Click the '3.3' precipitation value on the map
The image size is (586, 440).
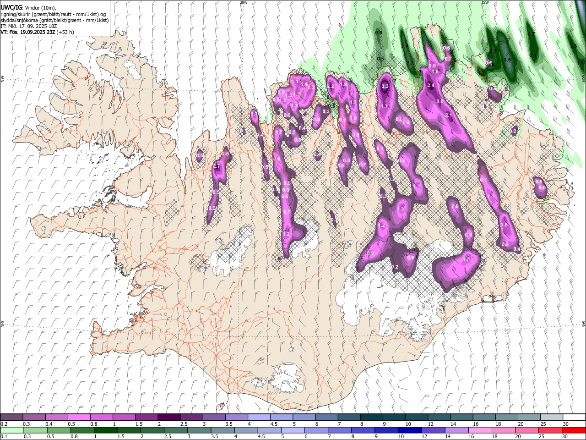coord(385,86)
